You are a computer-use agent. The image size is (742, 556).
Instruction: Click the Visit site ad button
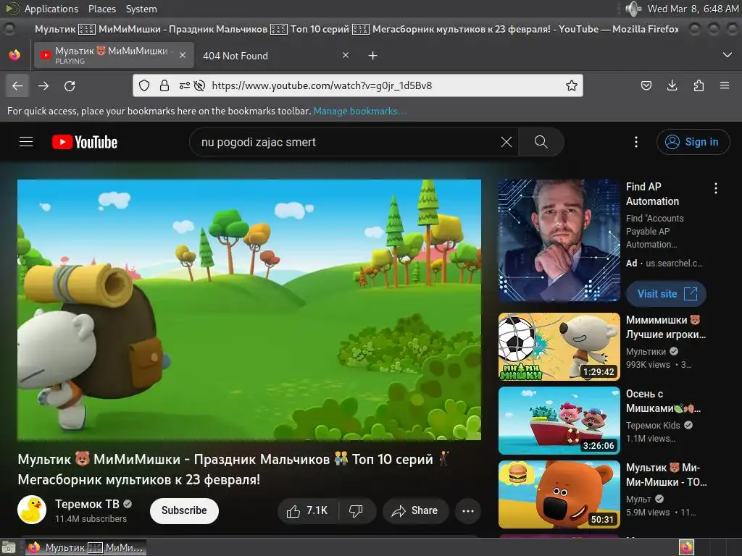point(667,294)
